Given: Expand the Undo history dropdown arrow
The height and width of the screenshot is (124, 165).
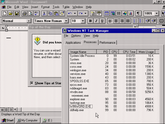Looking at the screenshot, I should pos(75,13).
